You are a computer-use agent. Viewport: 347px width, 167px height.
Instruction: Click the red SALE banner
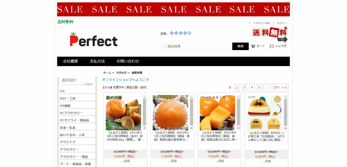[x=173, y=9]
